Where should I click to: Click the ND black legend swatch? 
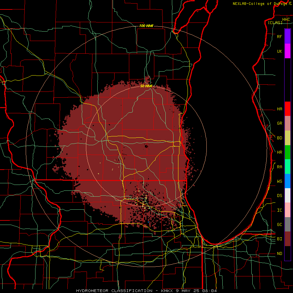(287, 253)
